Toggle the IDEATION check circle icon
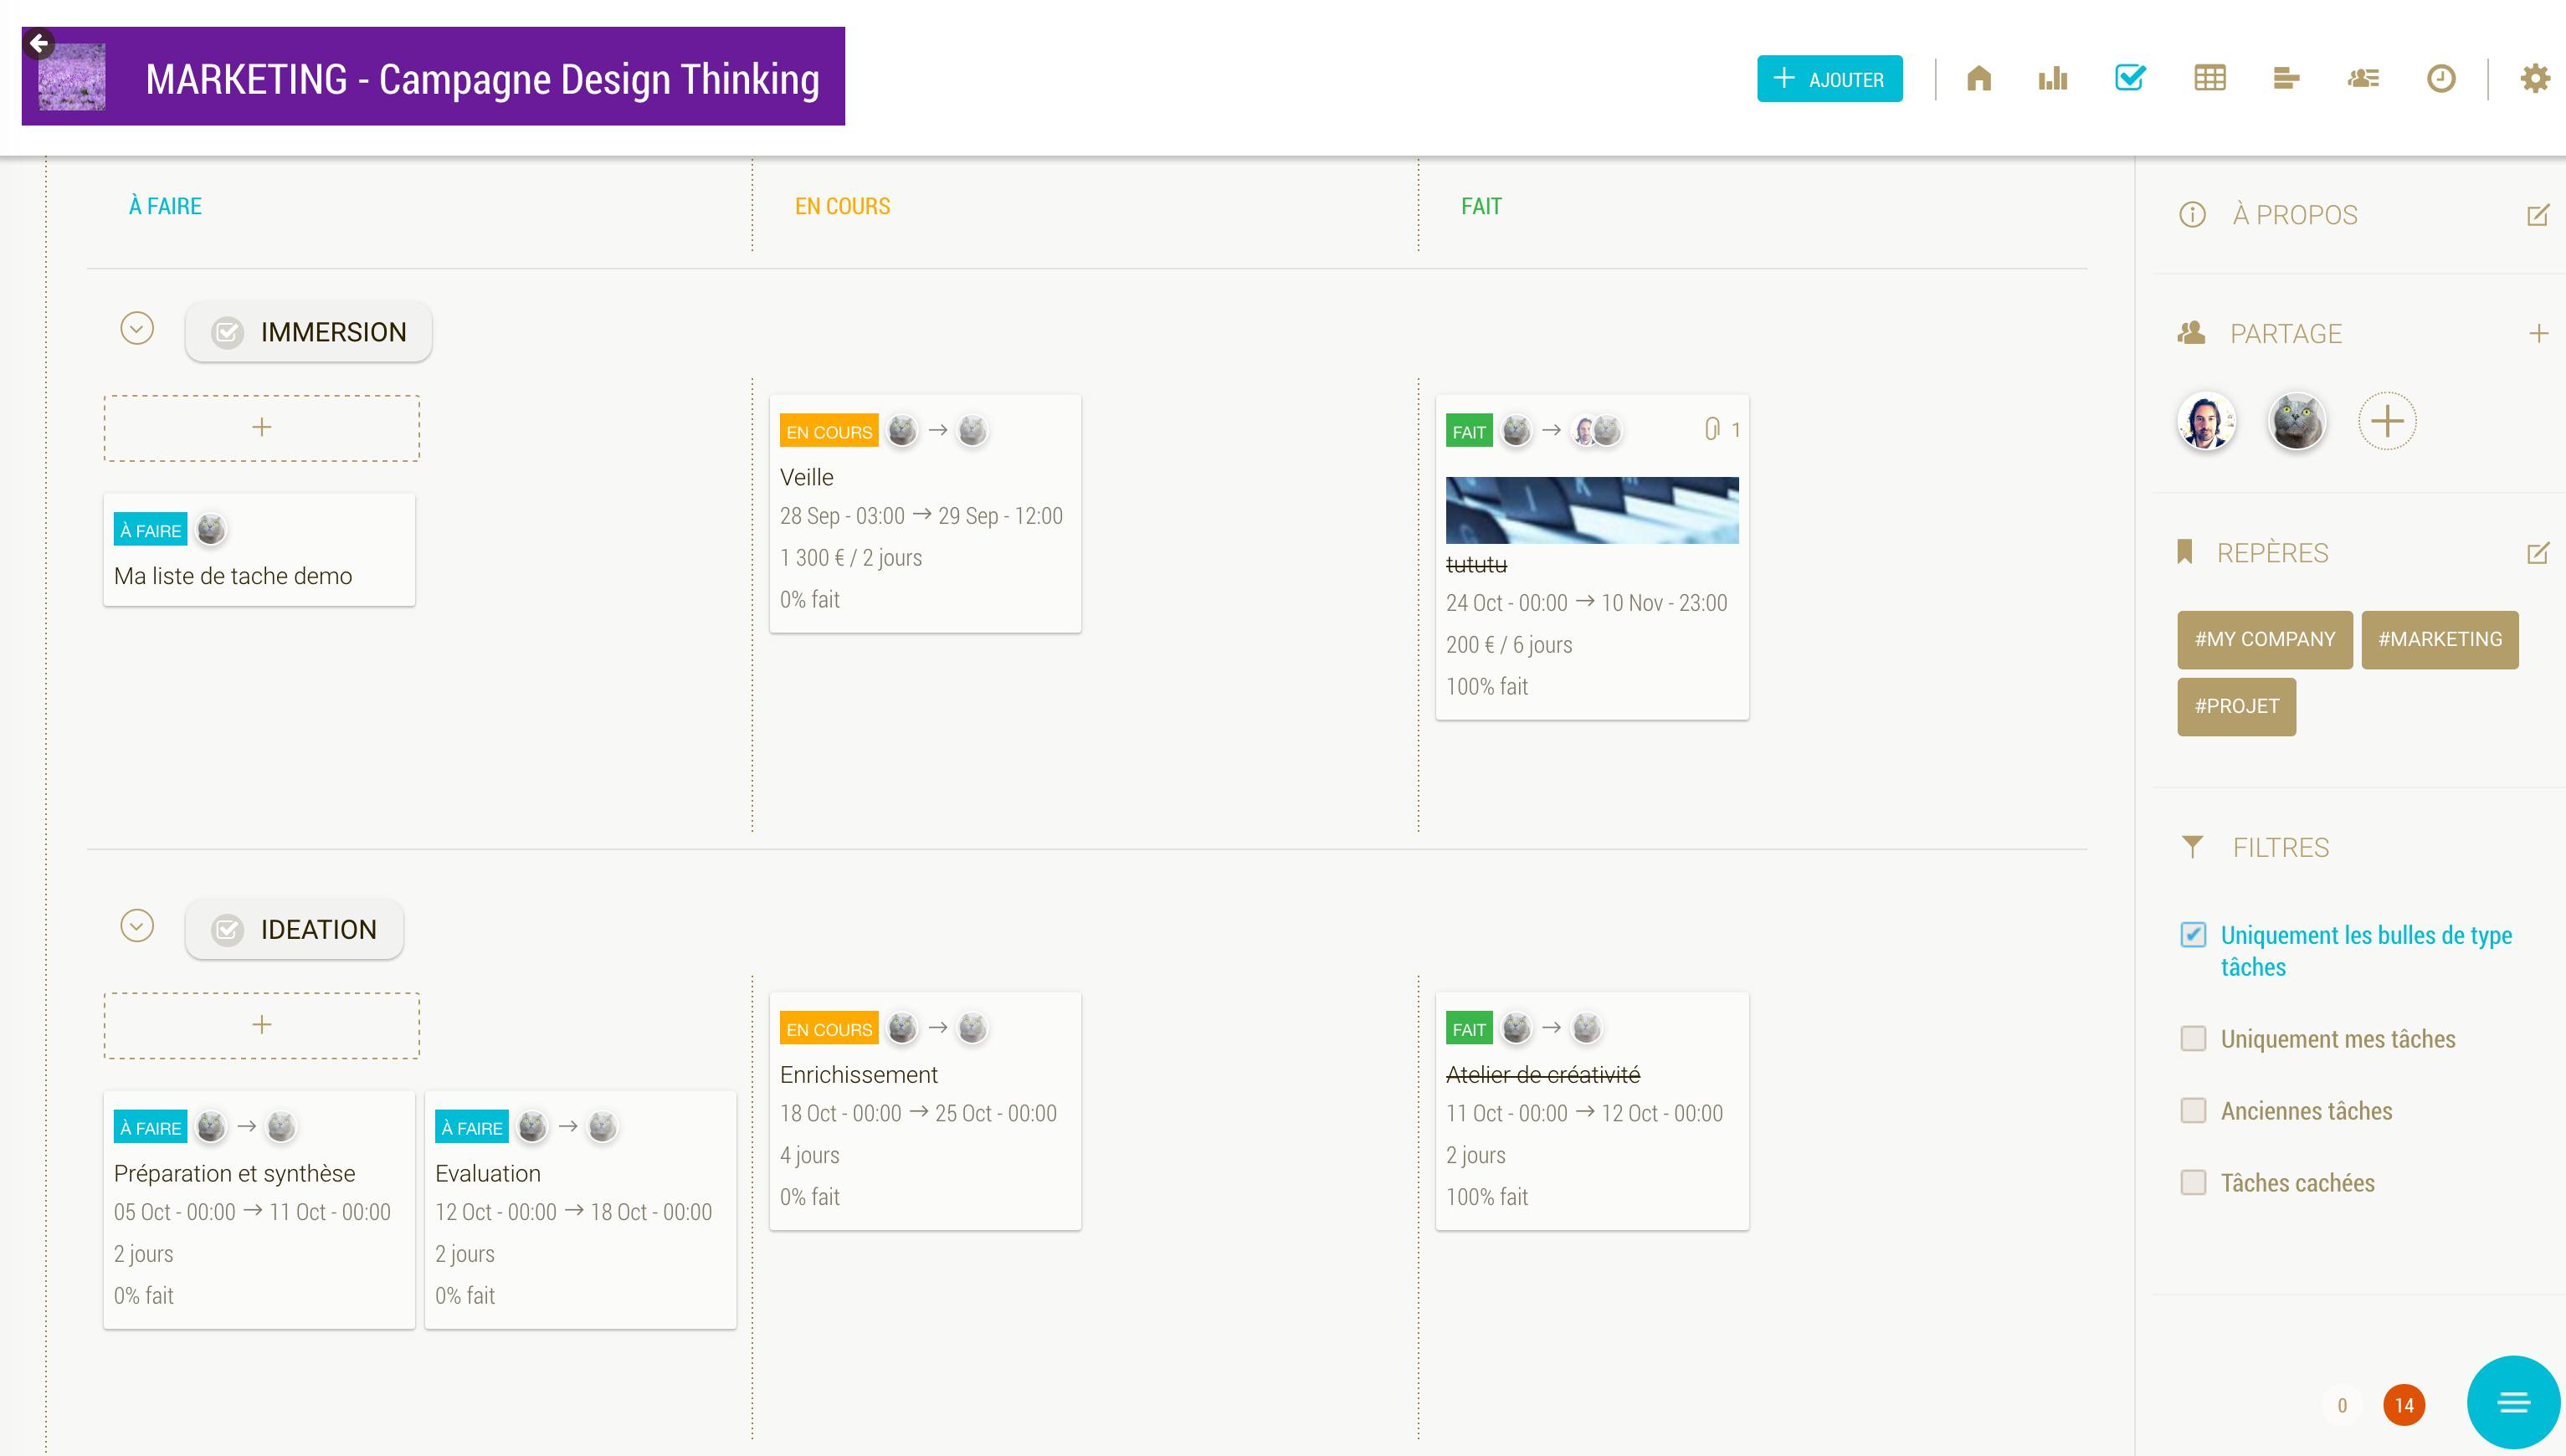This screenshot has width=2566, height=1456. pos(227,930)
